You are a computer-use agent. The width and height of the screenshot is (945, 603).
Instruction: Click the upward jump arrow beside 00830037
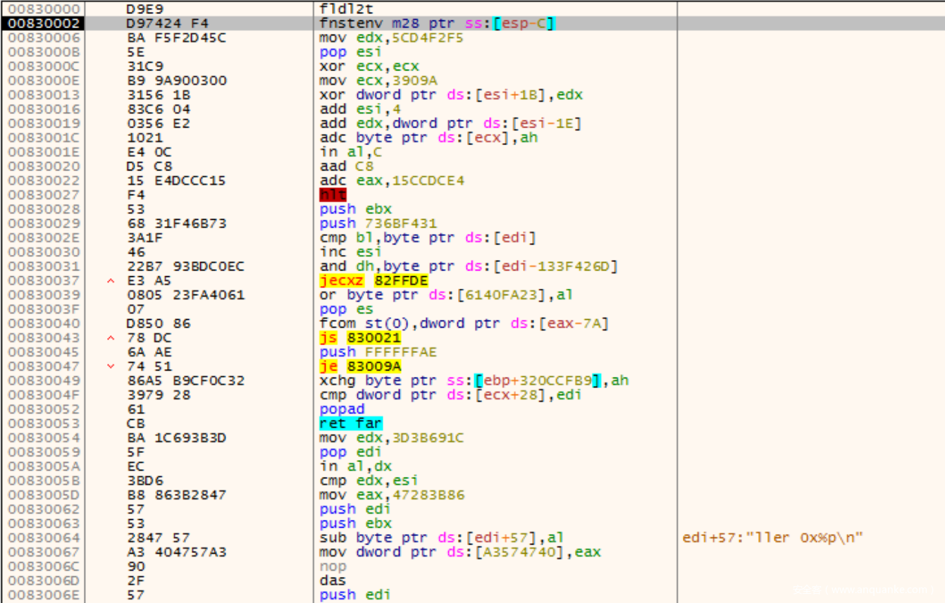(x=111, y=281)
